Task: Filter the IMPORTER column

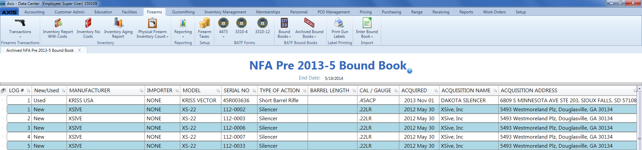Action: coord(177,91)
